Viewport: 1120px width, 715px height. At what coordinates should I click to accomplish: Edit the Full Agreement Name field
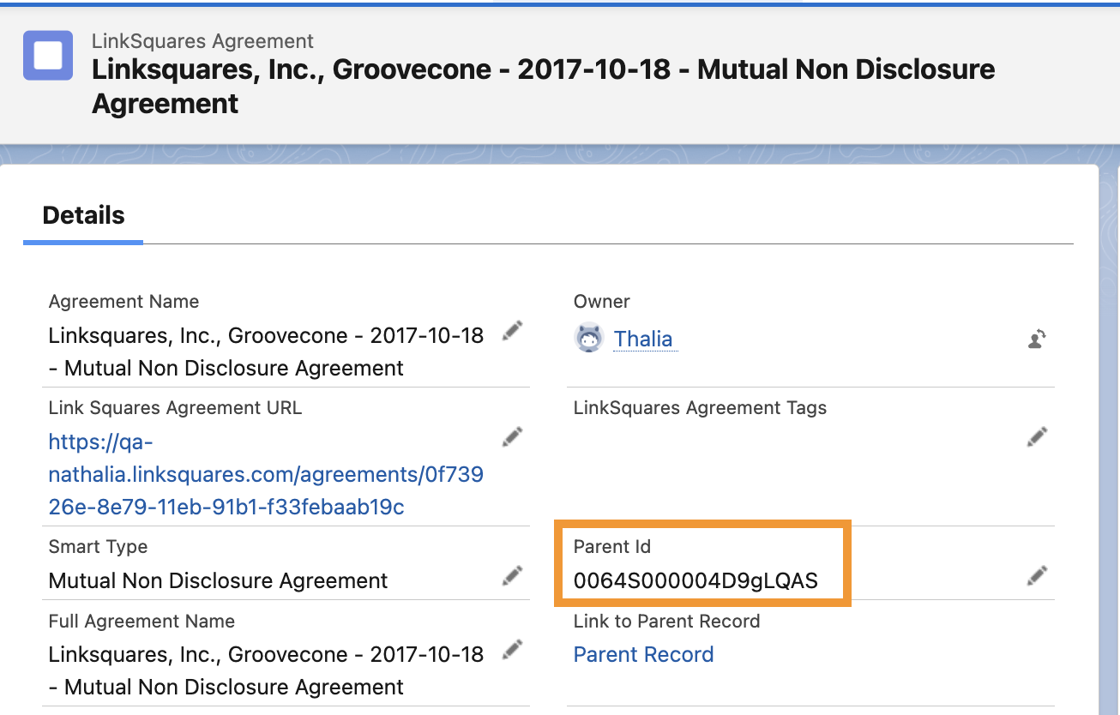[x=512, y=650]
